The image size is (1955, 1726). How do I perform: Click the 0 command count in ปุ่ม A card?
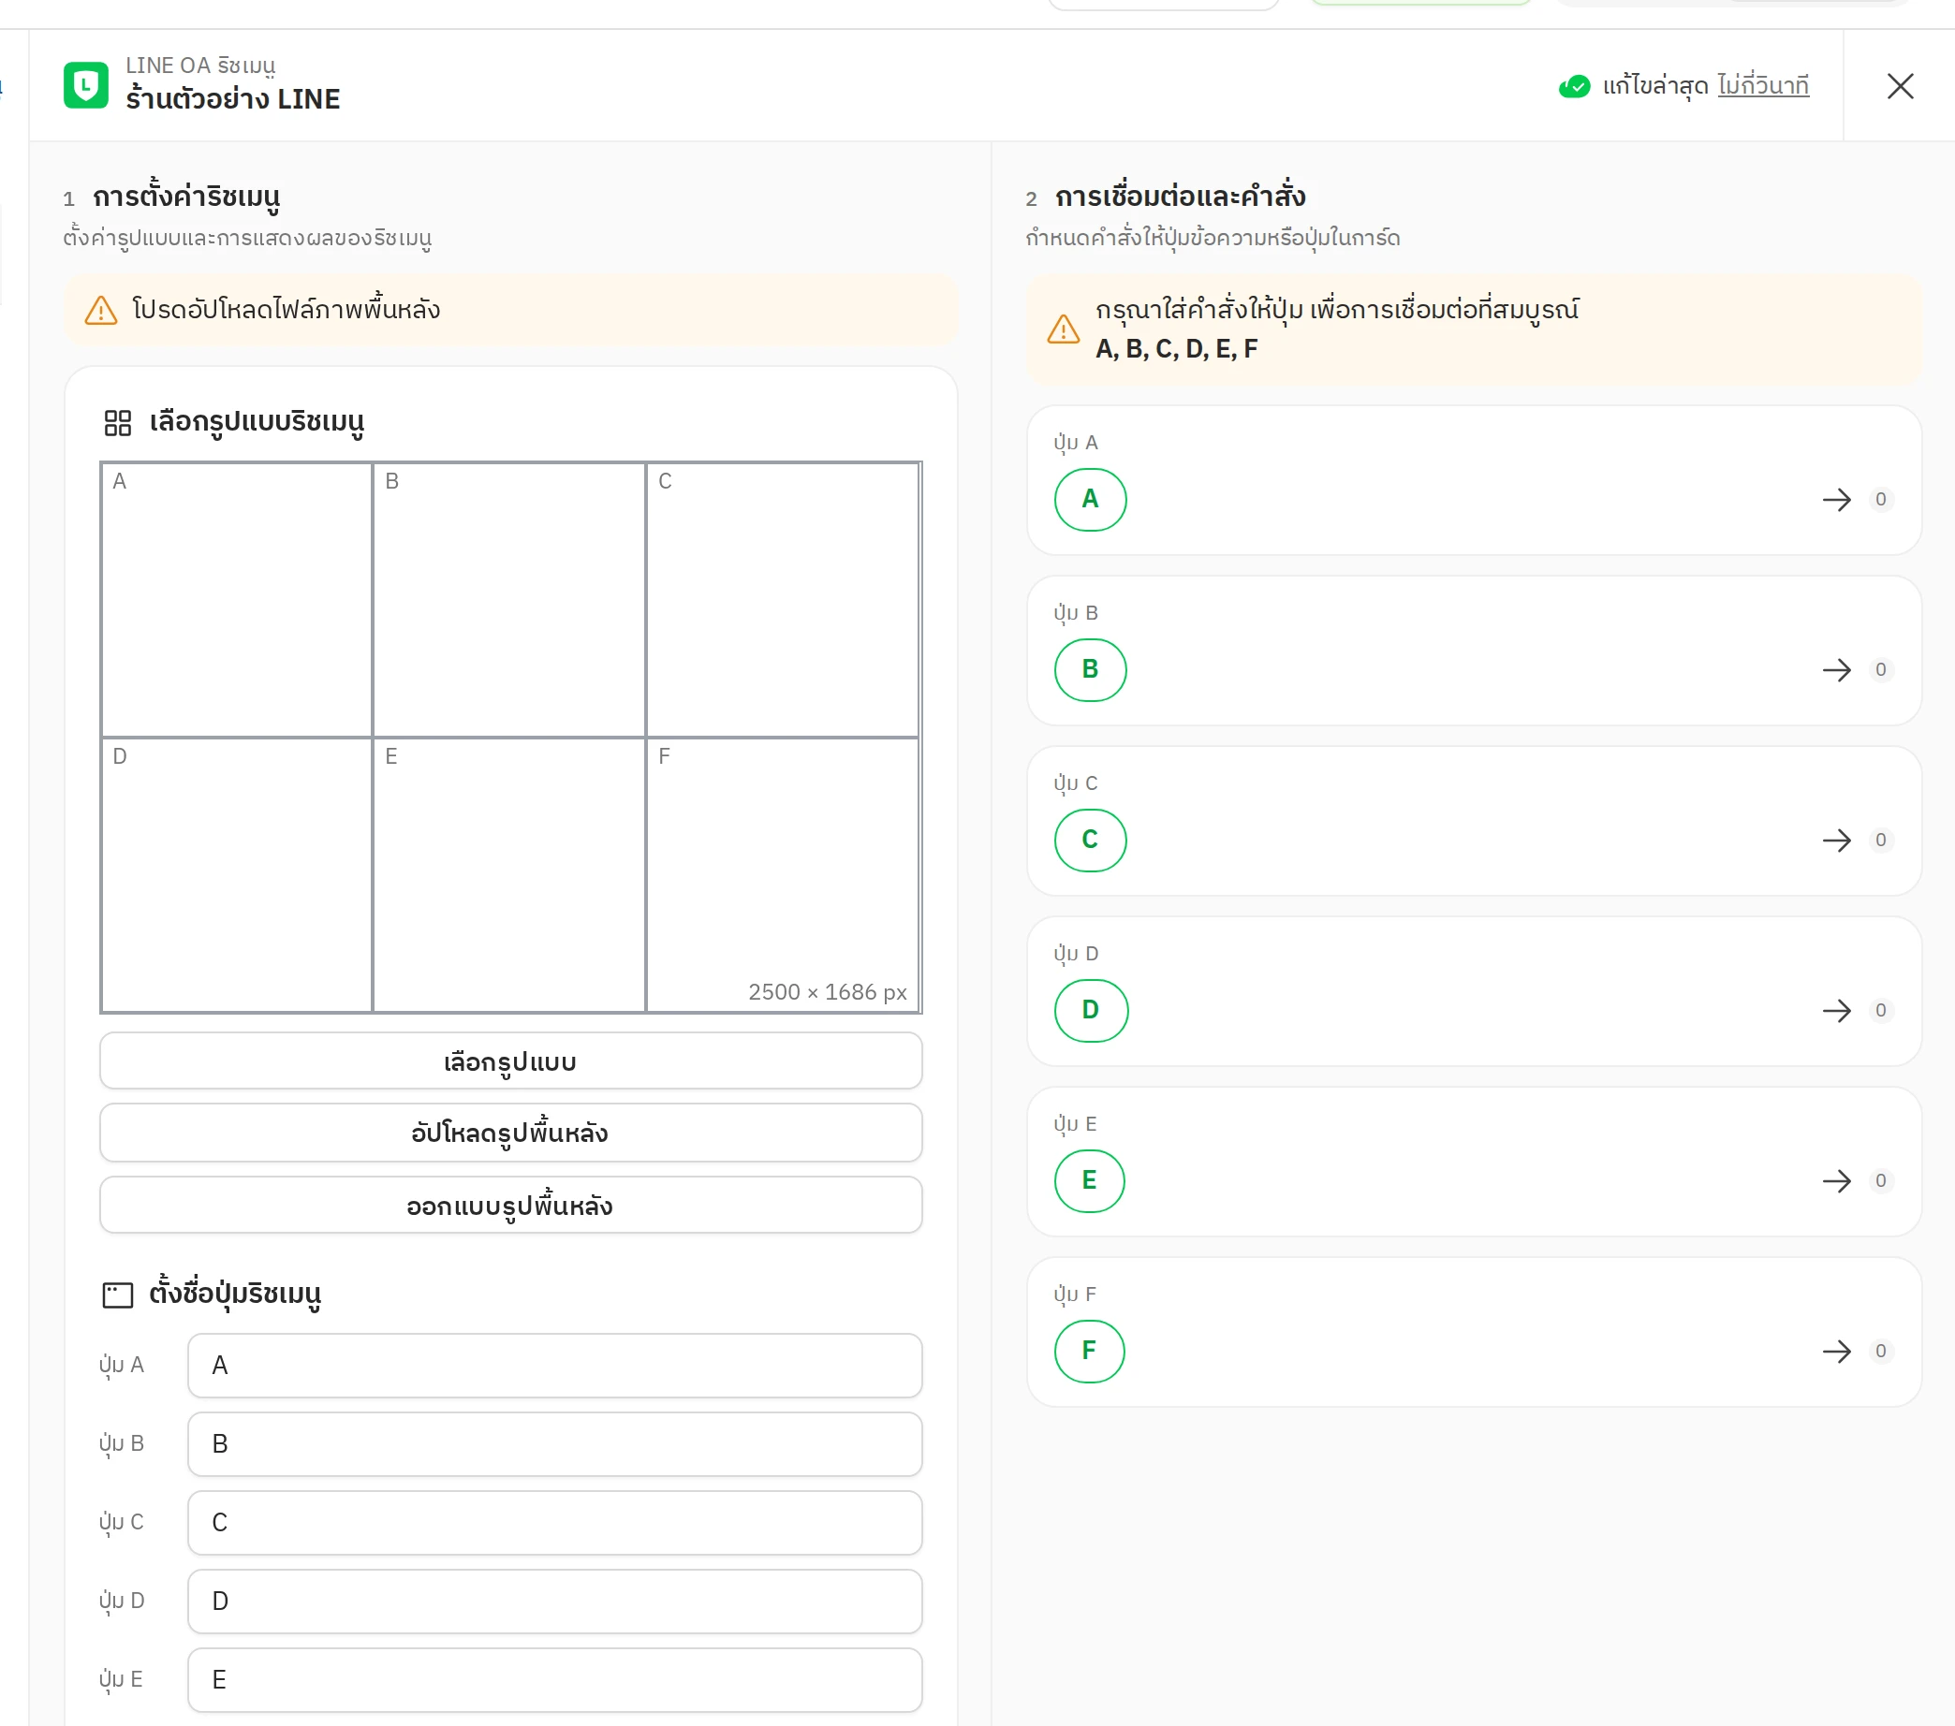coord(1880,499)
